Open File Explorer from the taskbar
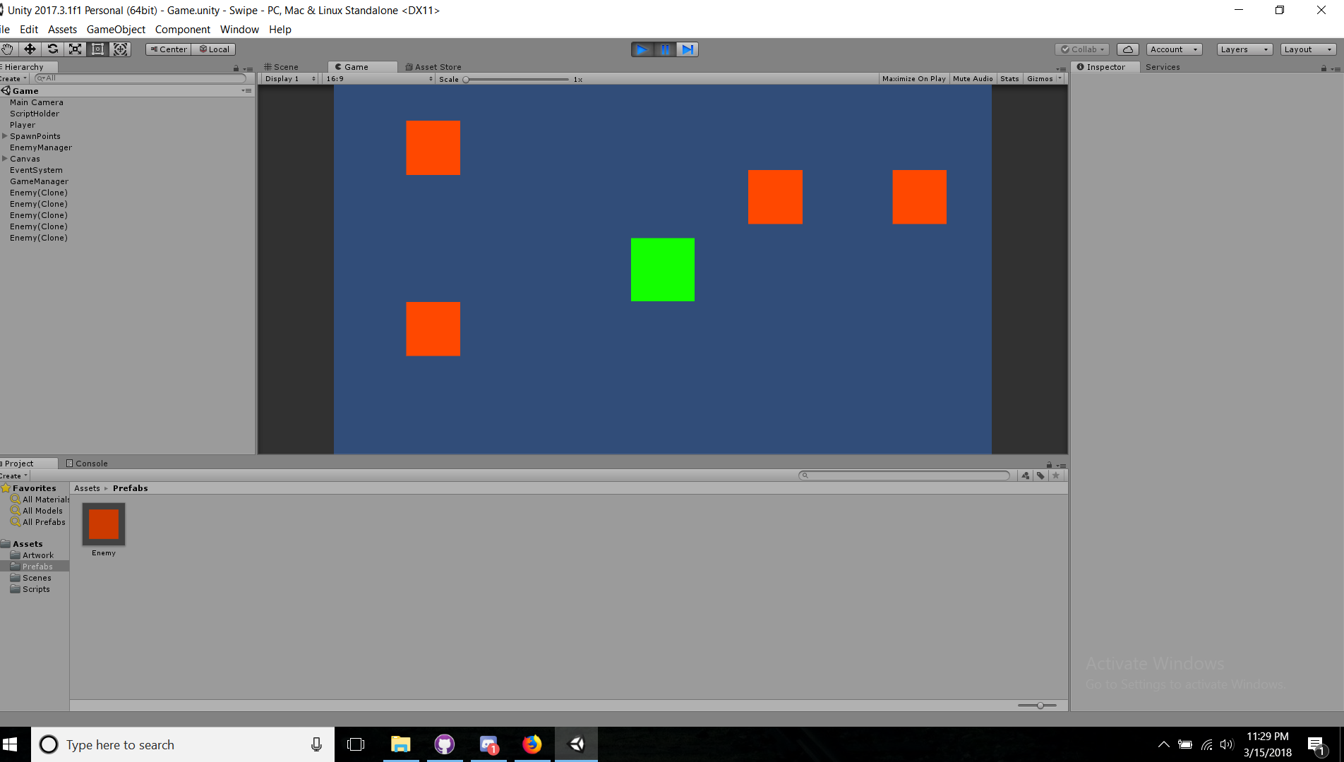1344x762 pixels. [x=400, y=744]
